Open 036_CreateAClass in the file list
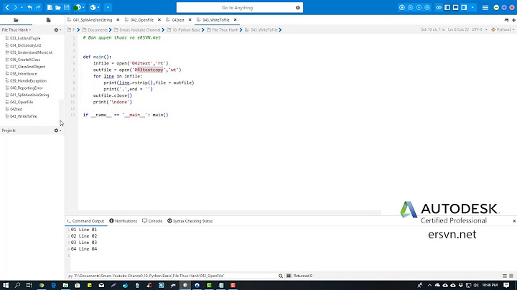Screen dimensions: 517x290 pos(25,60)
